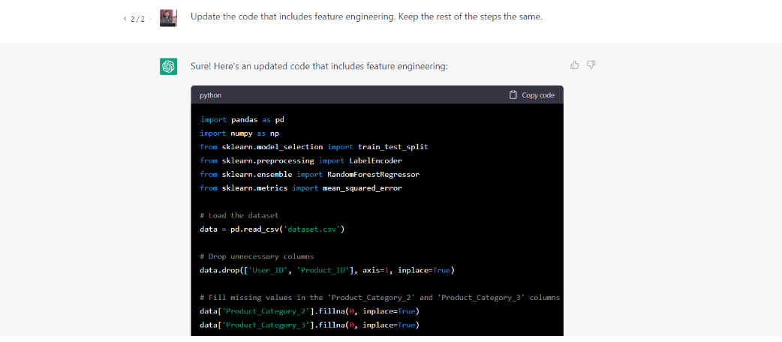Click the reply text "Sure! Here's an updated code"

pyautogui.click(x=319, y=65)
